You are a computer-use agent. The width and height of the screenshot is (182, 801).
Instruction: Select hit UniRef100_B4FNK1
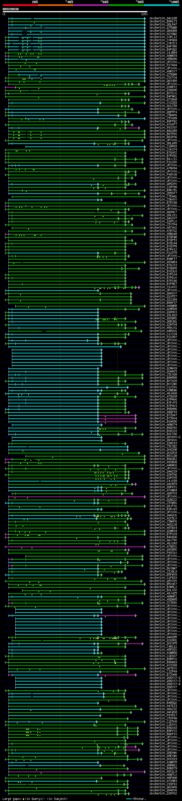pos(163,96)
